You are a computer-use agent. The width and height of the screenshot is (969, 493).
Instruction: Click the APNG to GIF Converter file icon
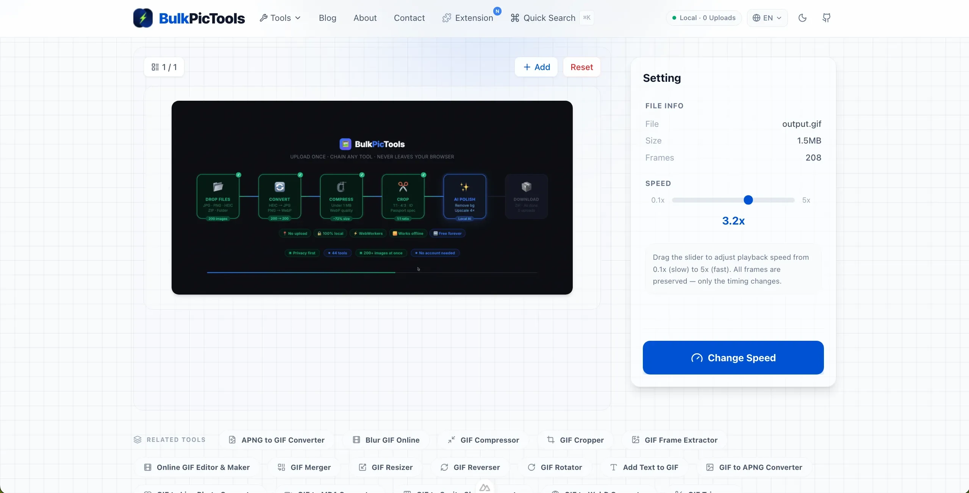(x=232, y=440)
